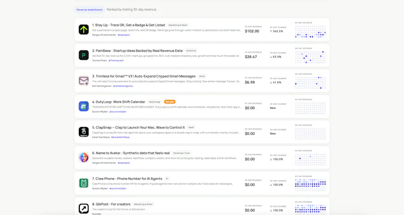Screen dimensions: 404x215
Task: Click the 63.0% change on PainBase
Action: click(276, 57)
